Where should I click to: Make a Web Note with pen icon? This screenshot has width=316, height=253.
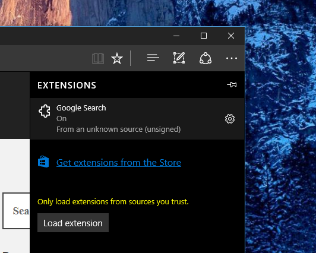pyautogui.click(x=179, y=58)
